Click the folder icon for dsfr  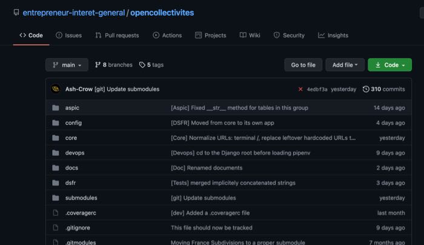coord(56,183)
